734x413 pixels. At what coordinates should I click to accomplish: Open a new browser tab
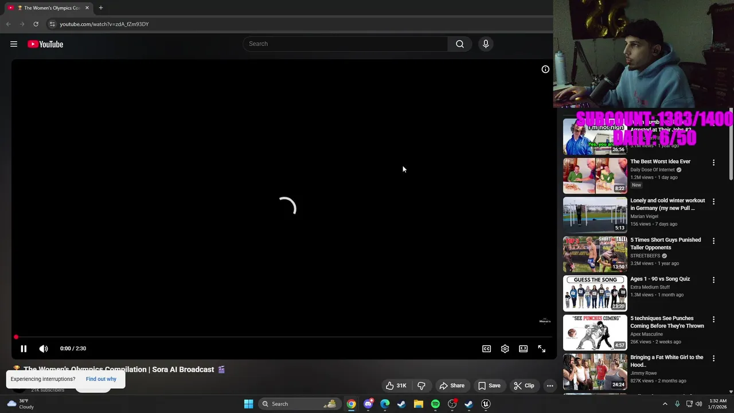(x=100, y=8)
